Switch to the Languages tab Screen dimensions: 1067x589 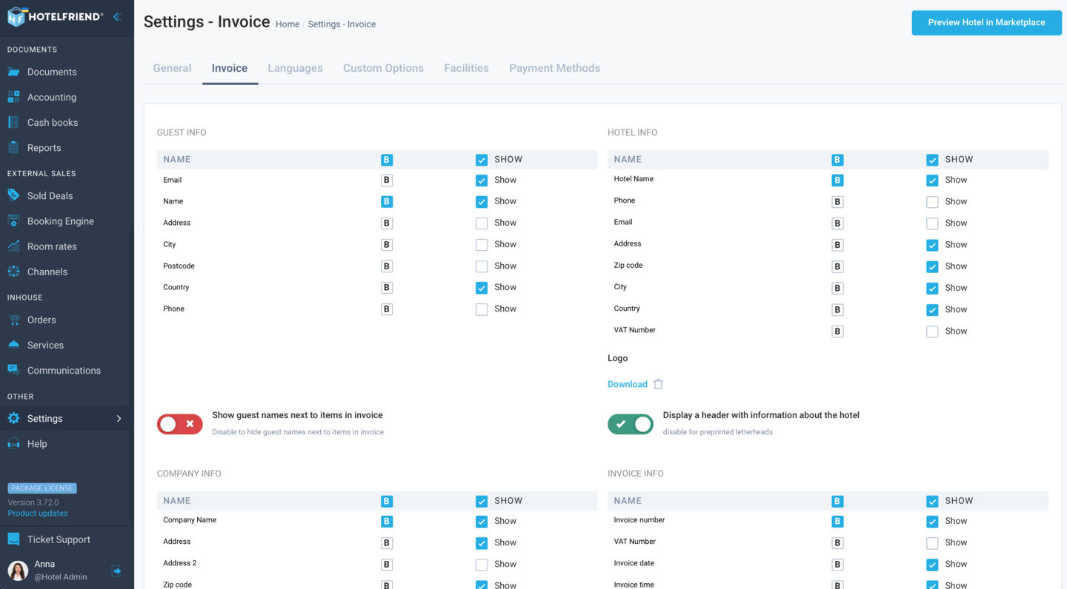pyautogui.click(x=295, y=68)
